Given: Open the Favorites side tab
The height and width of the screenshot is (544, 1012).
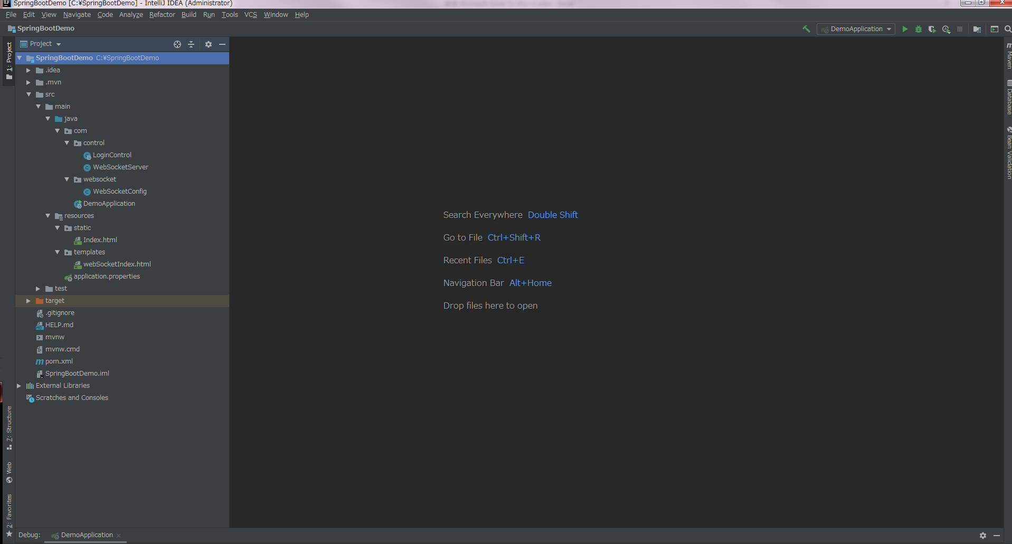Looking at the screenshot, I should [x=9, y=515].
